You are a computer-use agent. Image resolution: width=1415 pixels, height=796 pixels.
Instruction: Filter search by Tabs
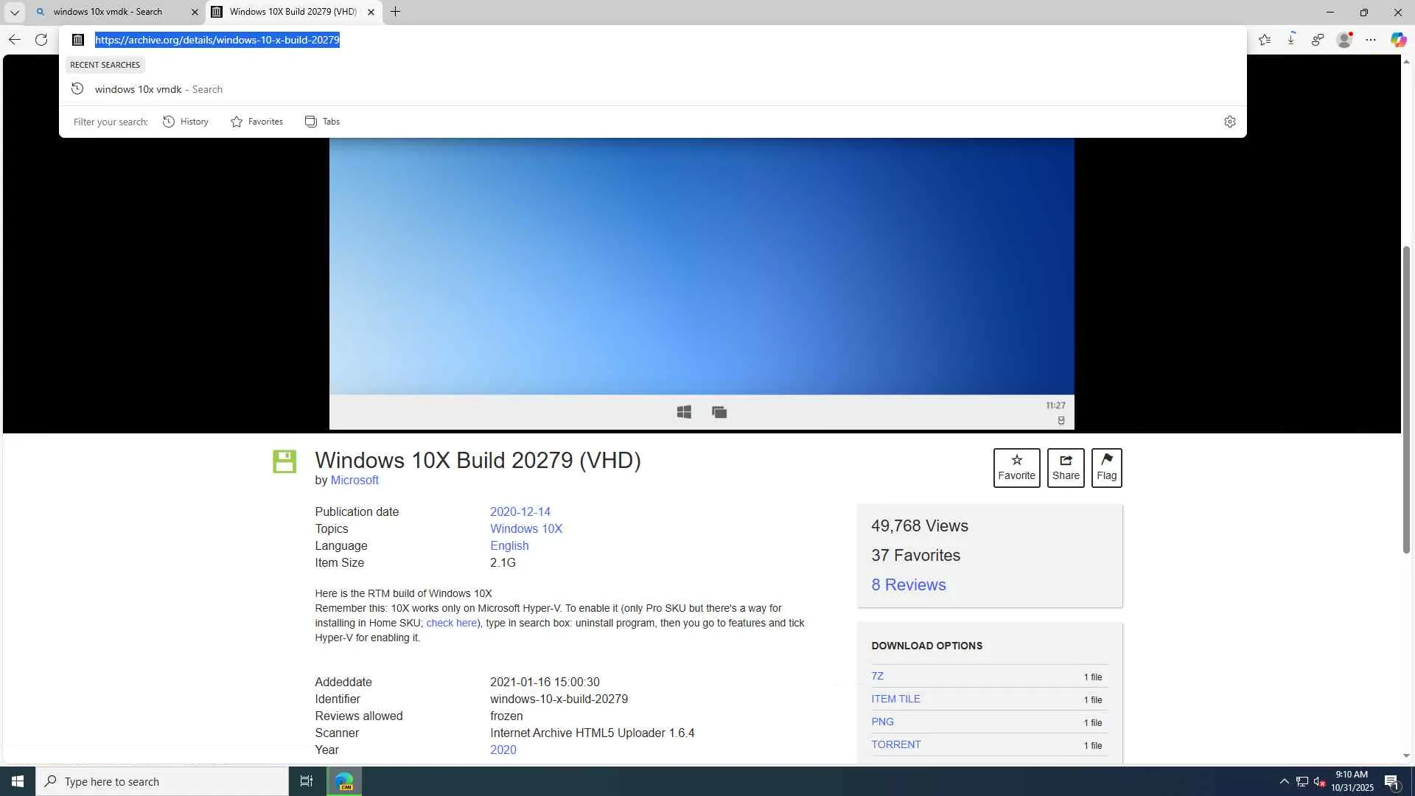tap(322, 122)
